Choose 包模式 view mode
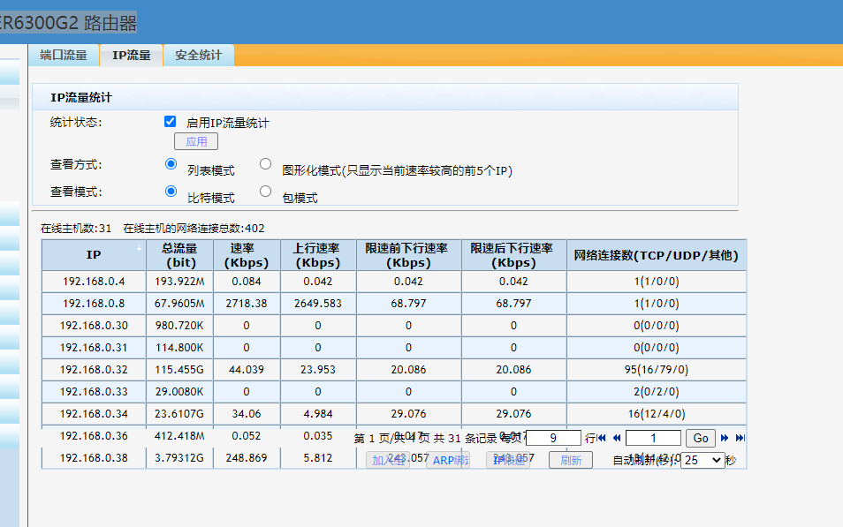This screenshot has height=527, width=843. tap(265, 191)
